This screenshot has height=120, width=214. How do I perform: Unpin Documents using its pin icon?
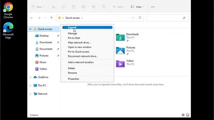tap(58, 49)
